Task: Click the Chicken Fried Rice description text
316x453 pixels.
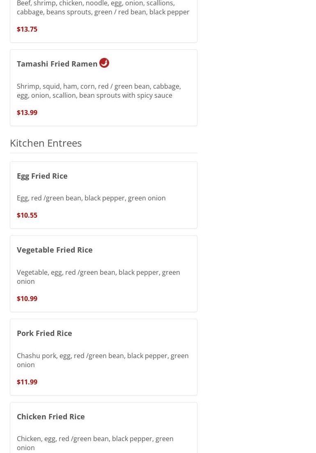Action: coord(95,443)
